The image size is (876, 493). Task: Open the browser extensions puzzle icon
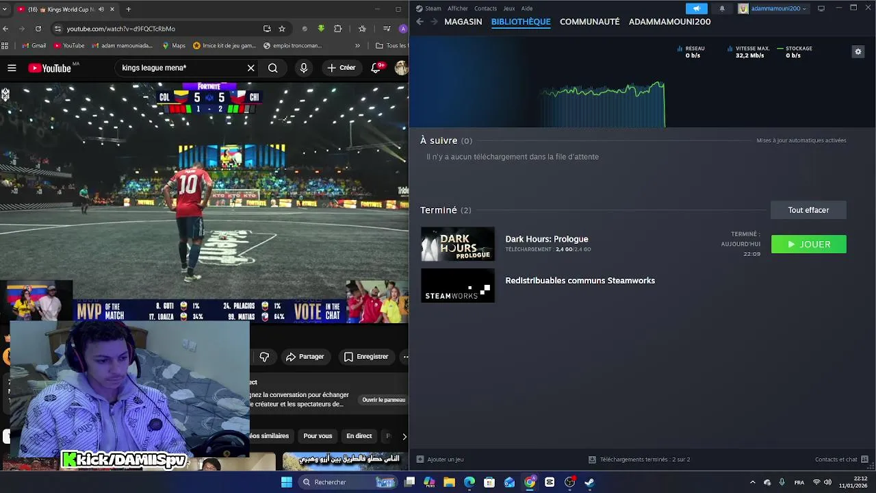[337, 29]
